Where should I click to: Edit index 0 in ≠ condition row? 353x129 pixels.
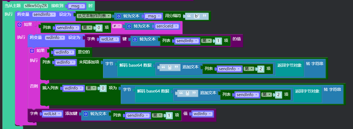coord(99,28)
